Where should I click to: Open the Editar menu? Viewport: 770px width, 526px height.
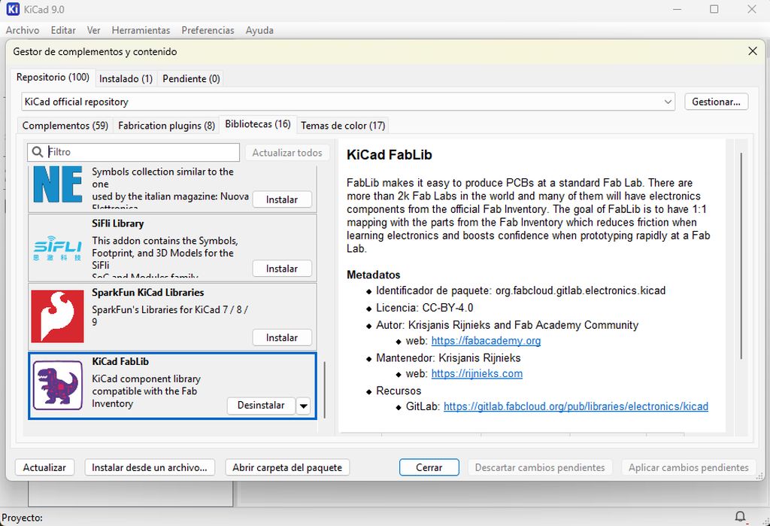[x=63, y=30]
